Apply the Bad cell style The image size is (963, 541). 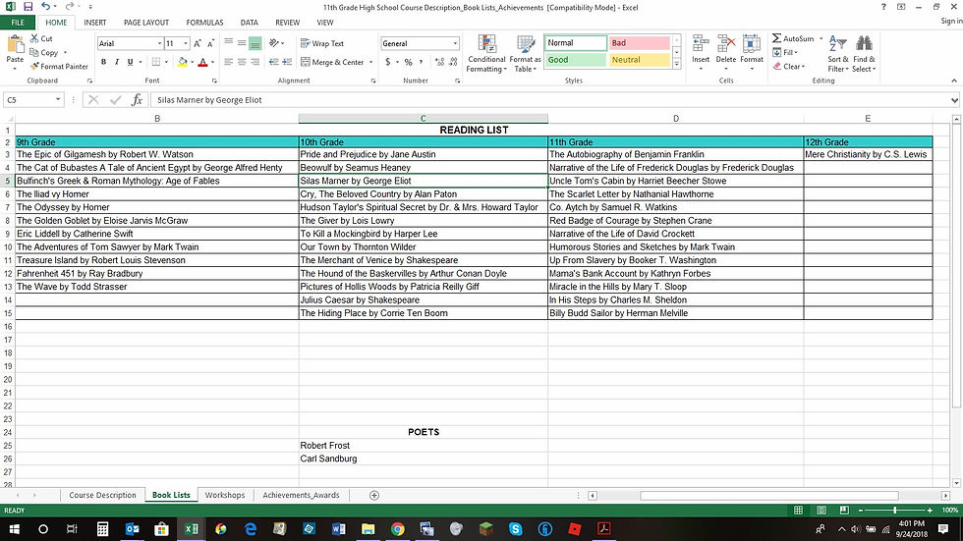pyautogui.click(x=639, y=43)
